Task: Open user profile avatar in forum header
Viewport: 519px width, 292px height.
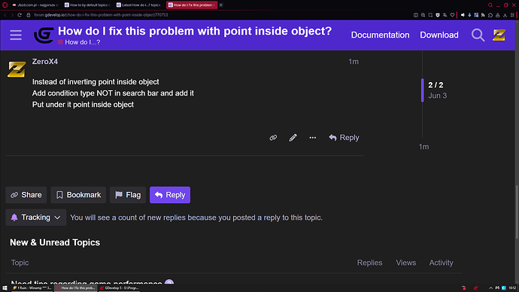Action: pyautogui.click(x=499, y=35)
